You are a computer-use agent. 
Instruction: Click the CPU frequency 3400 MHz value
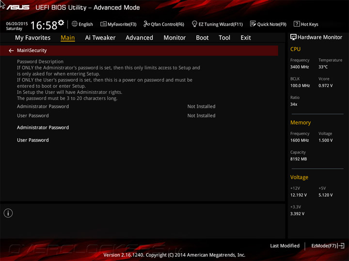point(300,67)
